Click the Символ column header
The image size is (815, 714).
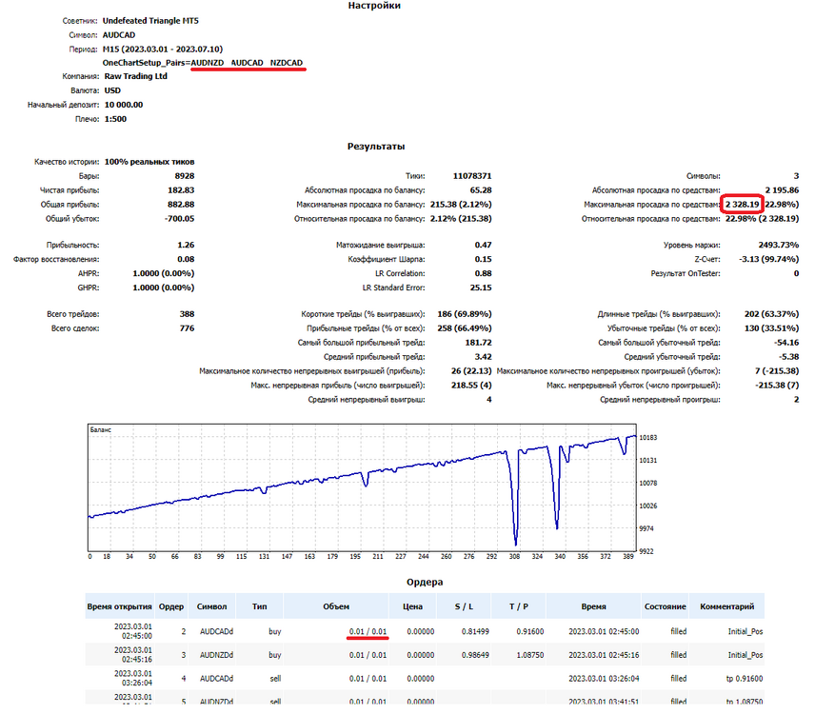coord(211,606)
